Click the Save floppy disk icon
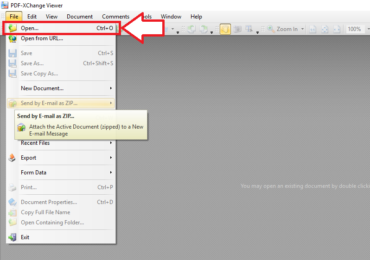The image size is (370, 260). coord(13,53)
